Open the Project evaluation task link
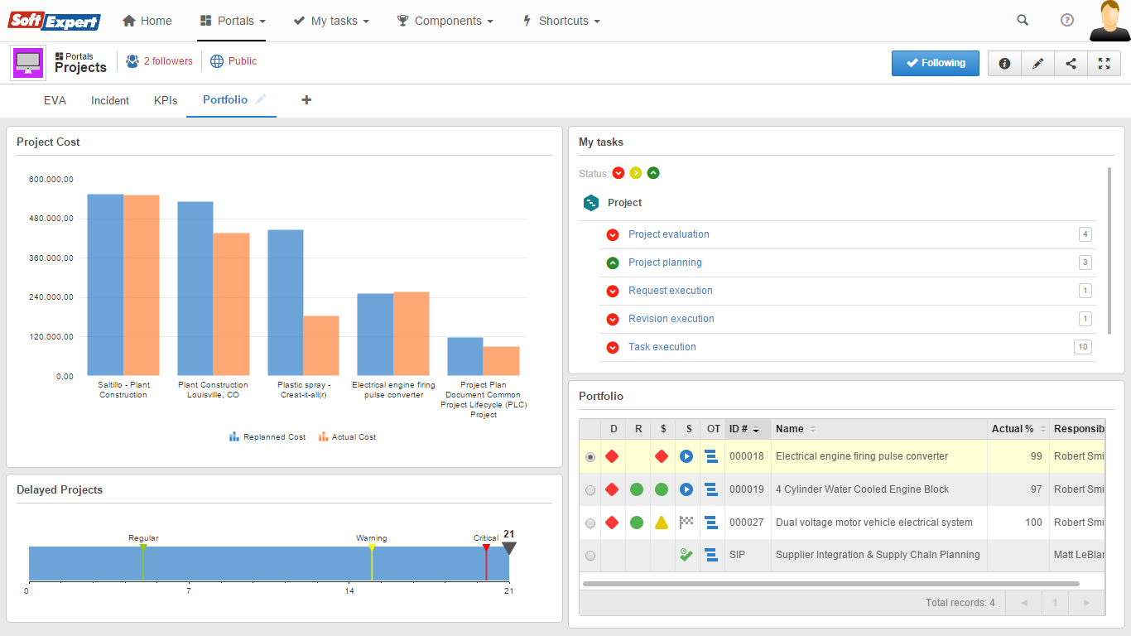The width and height of the screenshot is (1131, 636). (668, 234)
